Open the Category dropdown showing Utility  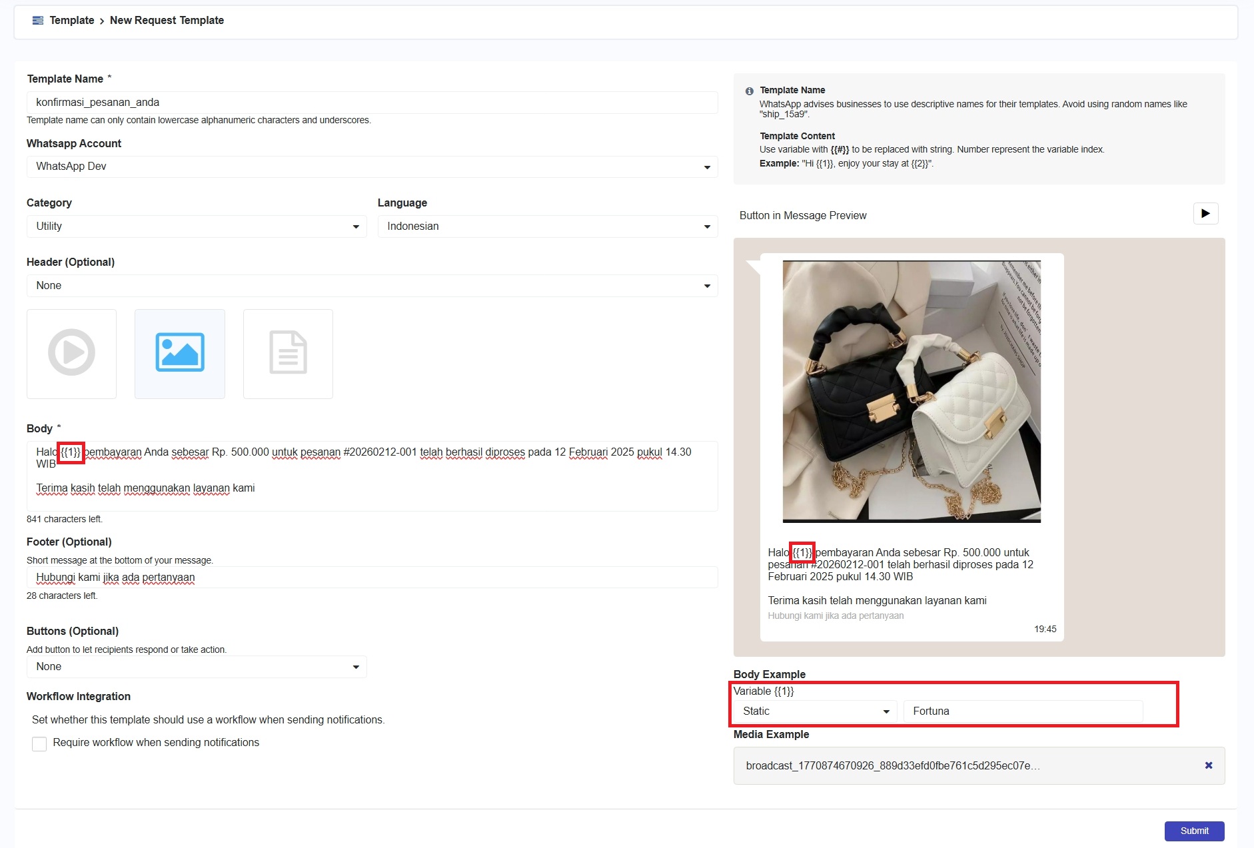[197, 226]
